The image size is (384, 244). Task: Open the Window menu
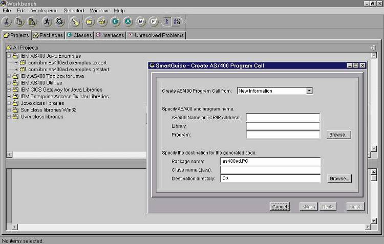99,11
